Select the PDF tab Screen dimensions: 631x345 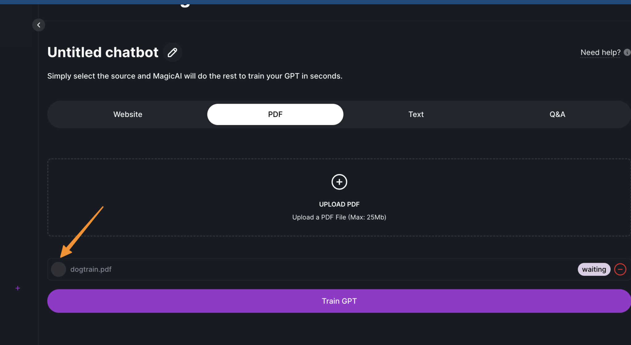pyautogui.click(x=275, y=114)
